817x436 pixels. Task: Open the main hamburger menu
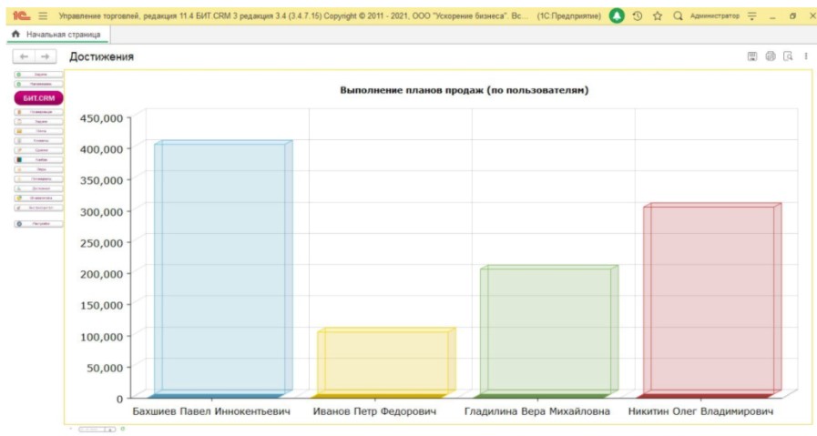tap(43, 16)
